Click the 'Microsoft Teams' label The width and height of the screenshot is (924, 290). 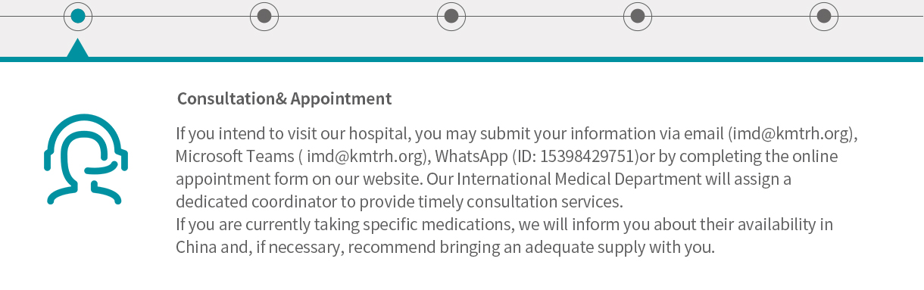coord(235,157)
